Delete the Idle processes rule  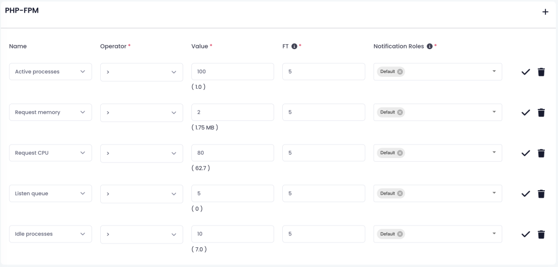pyautogui.click(x=541, y=234)
